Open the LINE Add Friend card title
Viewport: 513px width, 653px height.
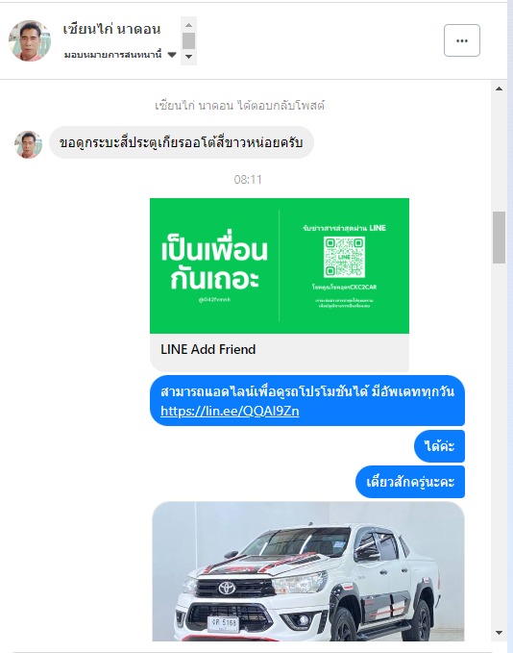(x=208, y=349)
